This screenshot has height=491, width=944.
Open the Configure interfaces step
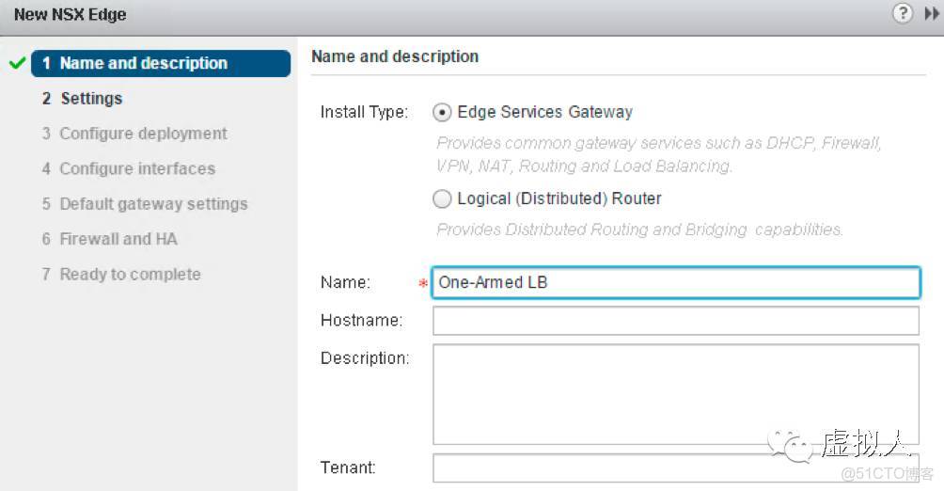pos(137,169)
